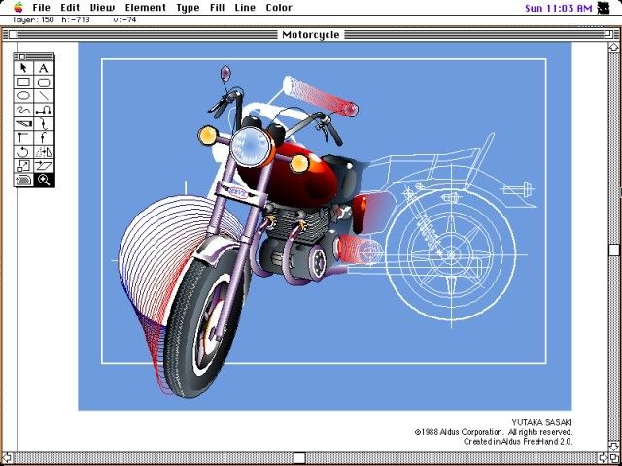This screenshot has width=622, height=466.
Task: Activate the Rotate tool
Action: (24, 152)
